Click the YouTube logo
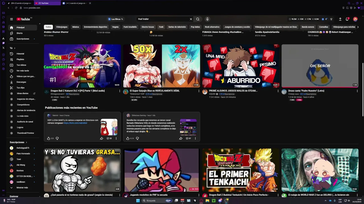Image resolution: width=364 pixels, height=204 pixels. 23,19
